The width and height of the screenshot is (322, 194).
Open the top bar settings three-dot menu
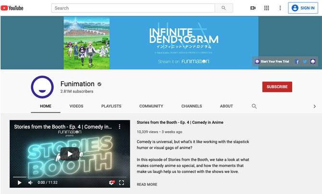tap(280, 8)
